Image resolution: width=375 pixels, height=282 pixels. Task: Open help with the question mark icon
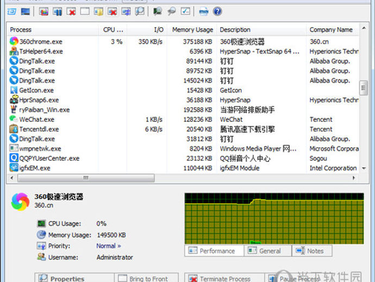pyautogui.click(x=217, y=11)
